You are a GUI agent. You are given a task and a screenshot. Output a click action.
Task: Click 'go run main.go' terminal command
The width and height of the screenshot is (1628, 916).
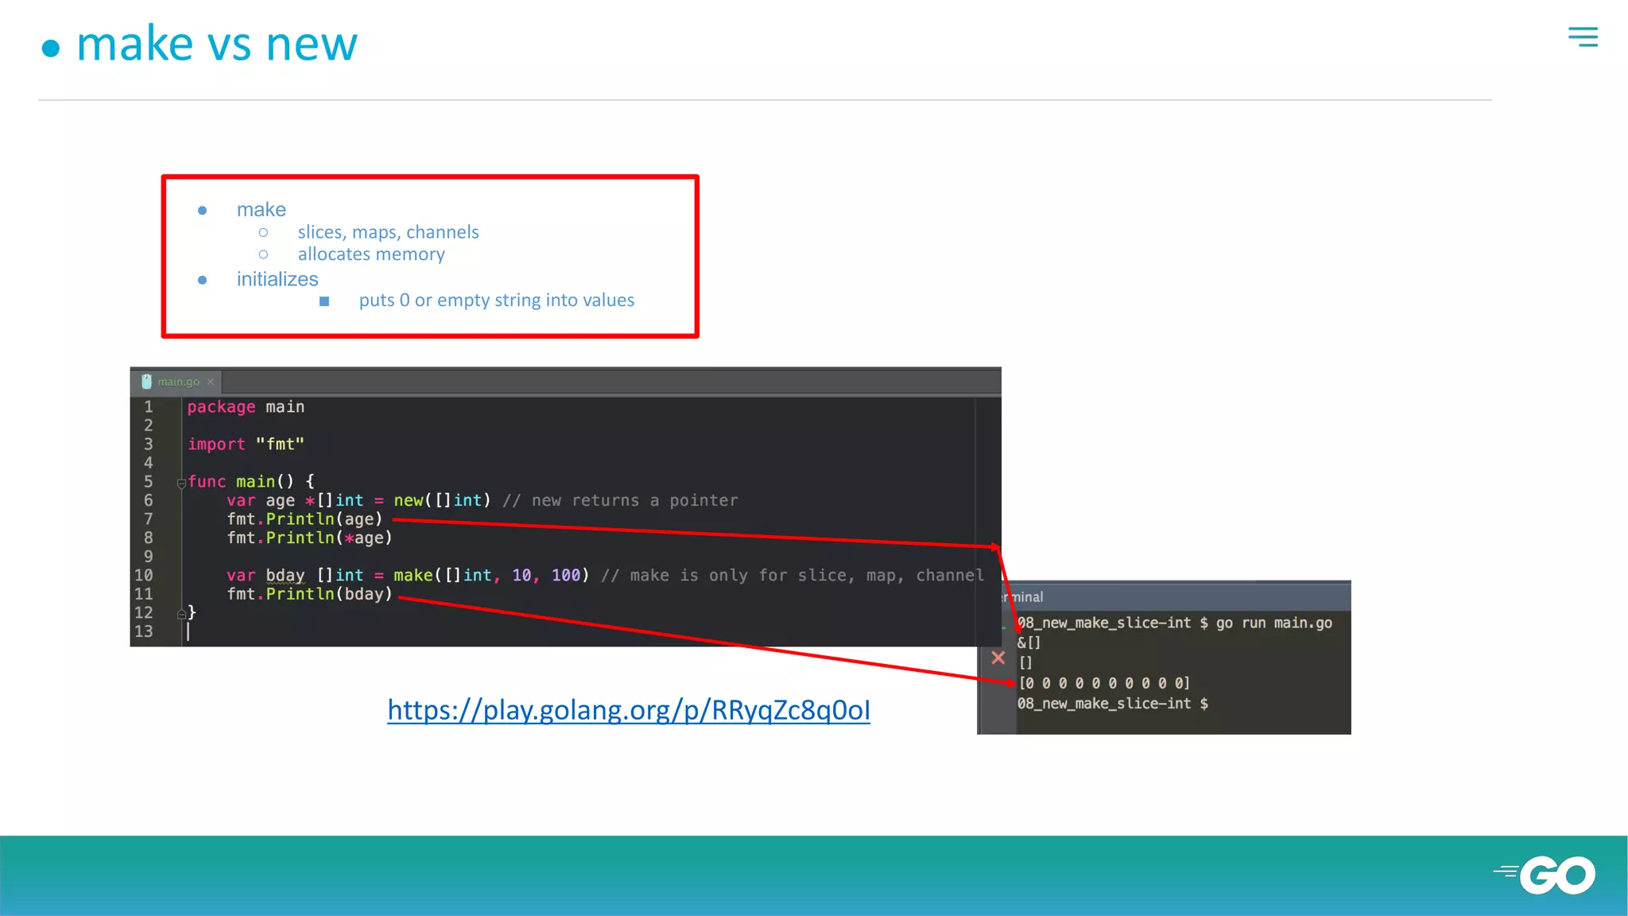point(1273,623)
